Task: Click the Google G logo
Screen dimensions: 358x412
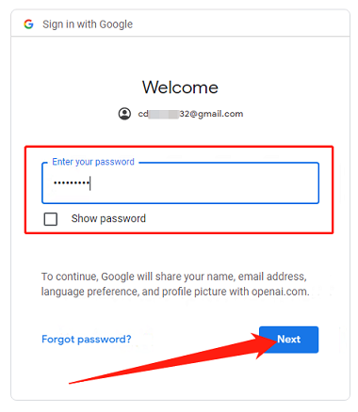Action: click(28, 24)
